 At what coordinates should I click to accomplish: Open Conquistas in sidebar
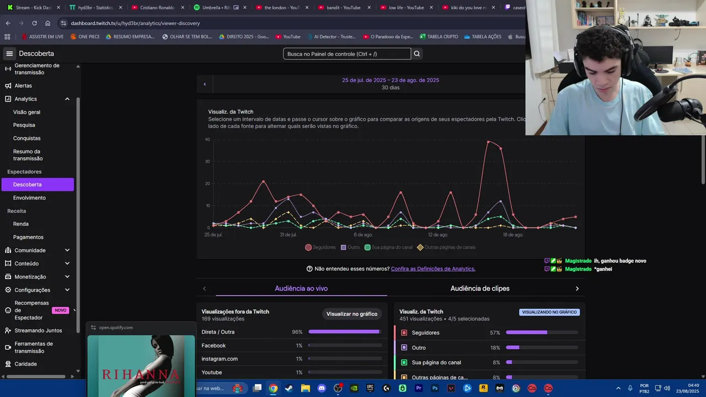click(26, 138)
